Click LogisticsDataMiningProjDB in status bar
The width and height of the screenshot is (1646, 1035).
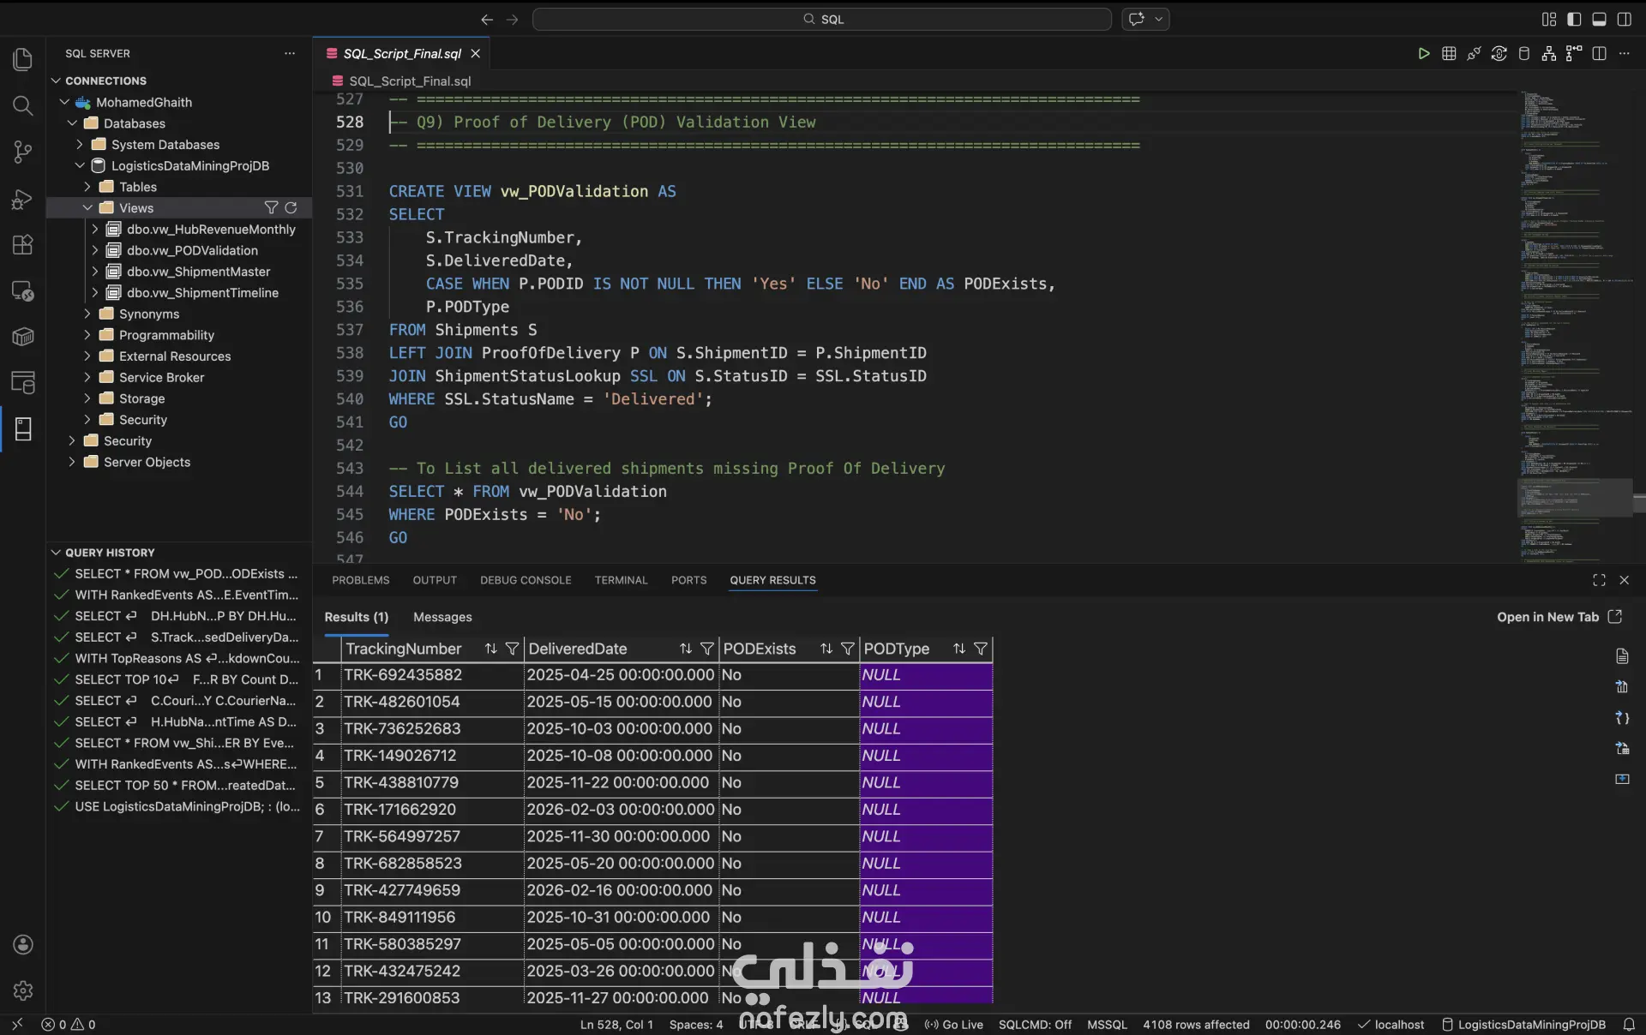1523,1024
